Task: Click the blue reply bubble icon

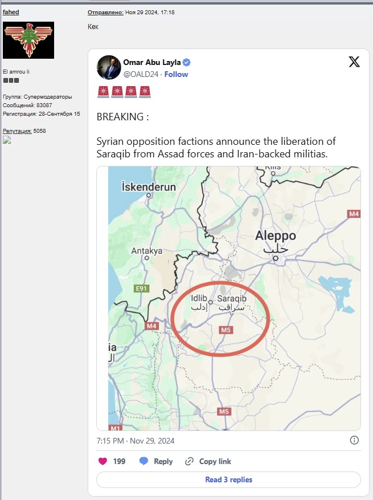Action: click(x=144, y=461)
